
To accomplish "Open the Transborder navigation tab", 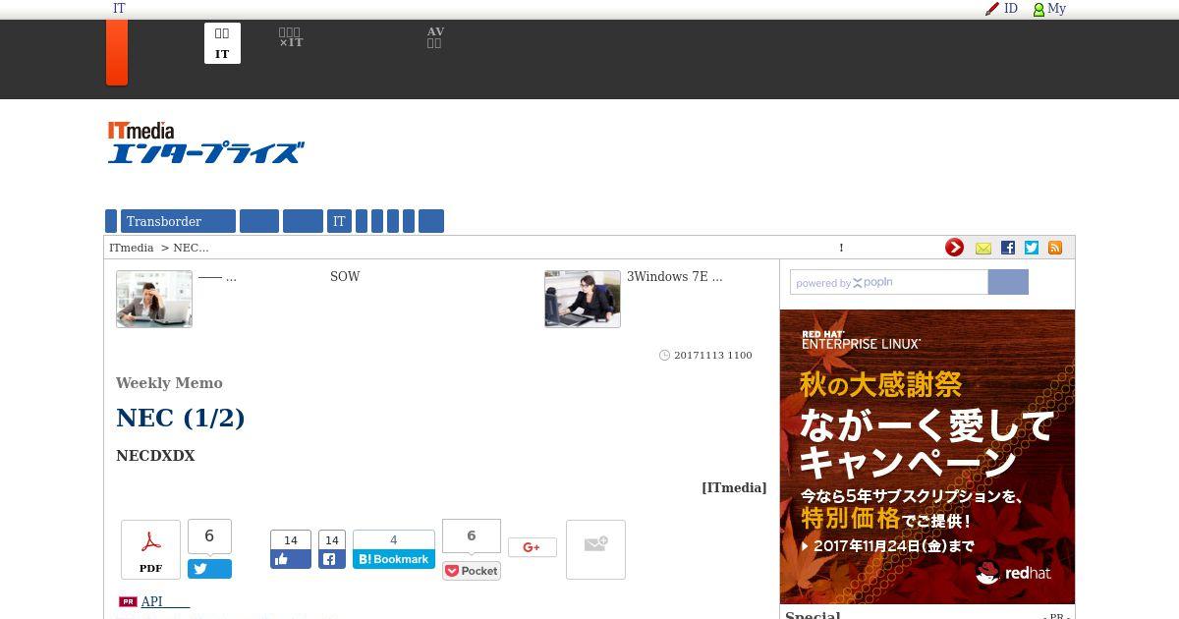I will [x=178, y=221].
